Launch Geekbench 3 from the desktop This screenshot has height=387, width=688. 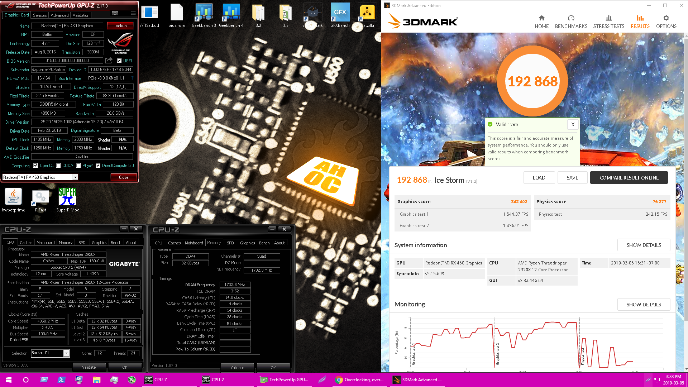204,16
